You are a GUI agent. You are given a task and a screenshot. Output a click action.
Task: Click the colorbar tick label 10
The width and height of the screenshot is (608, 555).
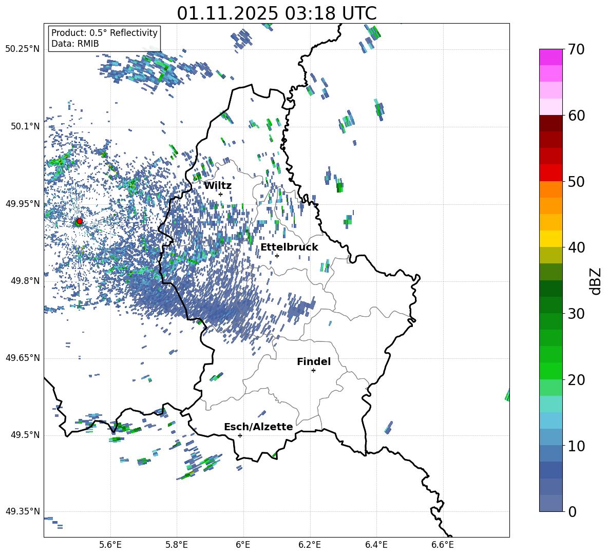pos(576,446)
